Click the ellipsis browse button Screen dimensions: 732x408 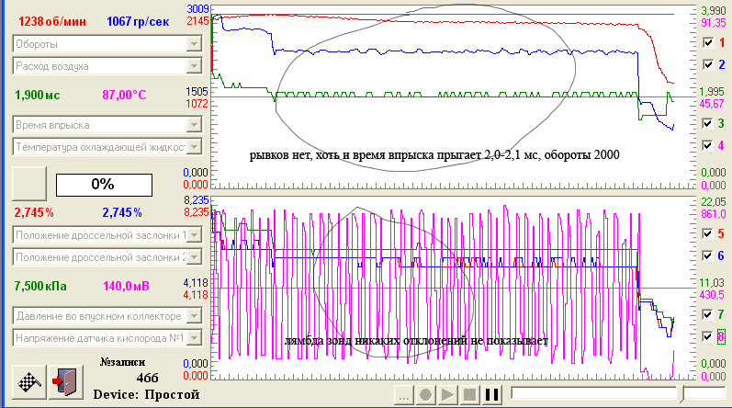click(x=404, y=395)
